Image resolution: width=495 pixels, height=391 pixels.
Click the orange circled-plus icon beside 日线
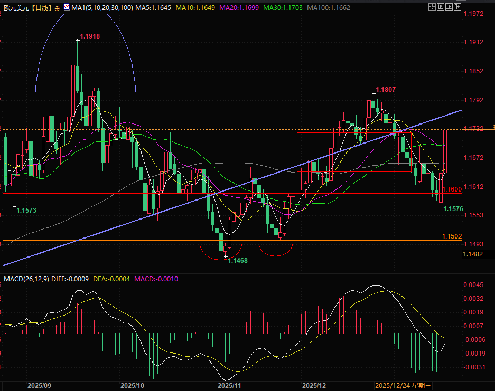coord(57,8)
